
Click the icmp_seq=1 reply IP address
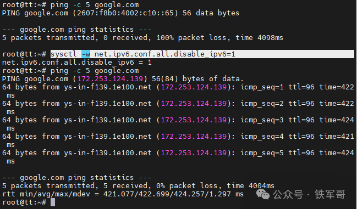point(194,87)
